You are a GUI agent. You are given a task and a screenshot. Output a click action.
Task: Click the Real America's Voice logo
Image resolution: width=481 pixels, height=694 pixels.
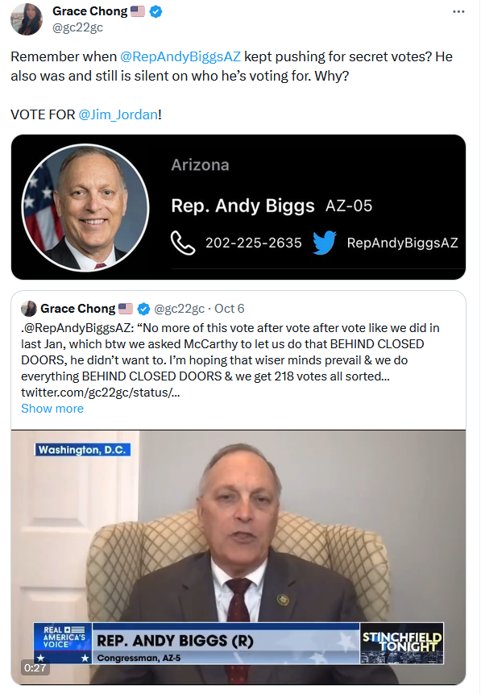pos(63,643)
